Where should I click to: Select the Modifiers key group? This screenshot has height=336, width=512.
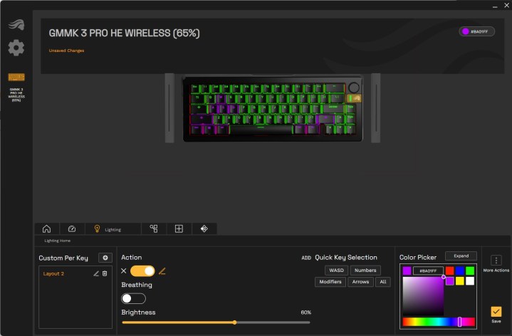(x=330, y=282)
